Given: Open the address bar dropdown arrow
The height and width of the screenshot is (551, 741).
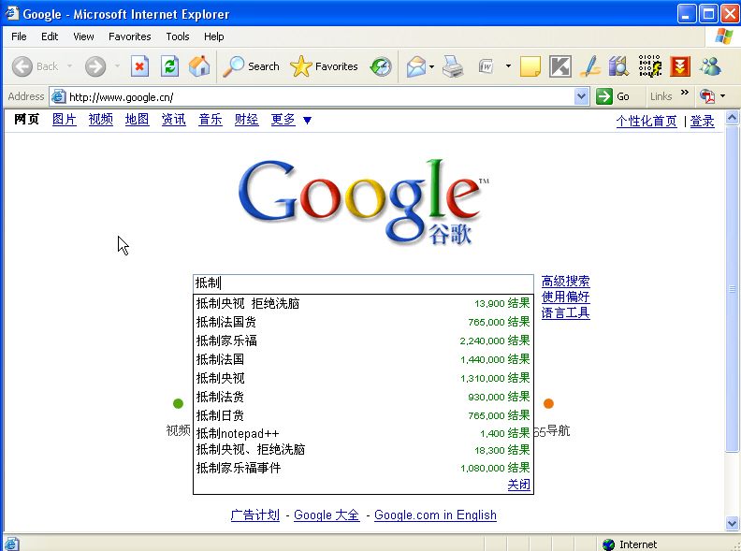Looking at the screenshot, I should point(582,97).
